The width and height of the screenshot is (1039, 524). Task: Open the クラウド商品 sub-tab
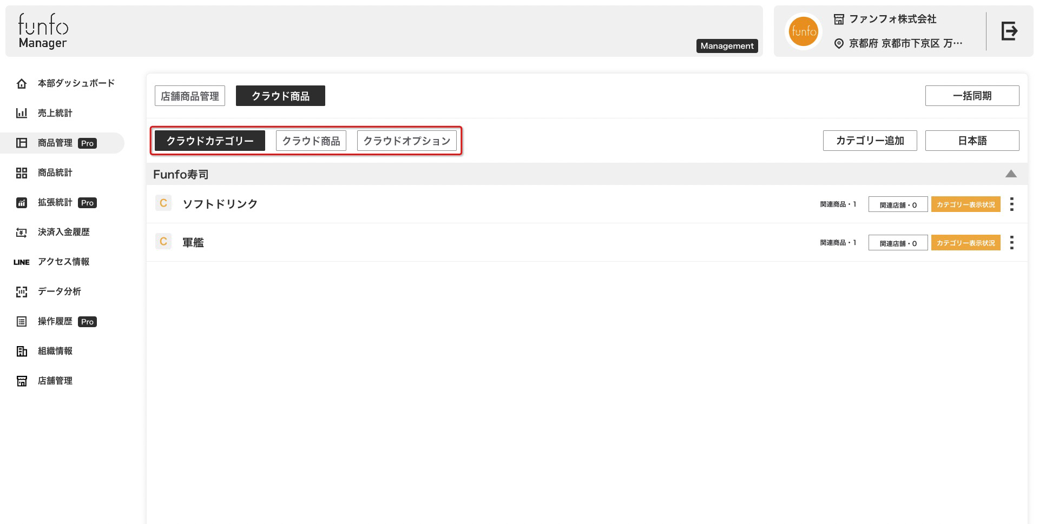tap(311, 141)
